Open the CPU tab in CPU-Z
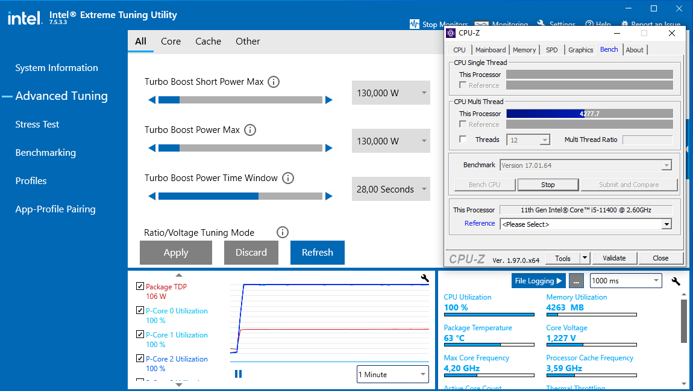The width and height of the screenshot is (693, 391). point(459,50)
